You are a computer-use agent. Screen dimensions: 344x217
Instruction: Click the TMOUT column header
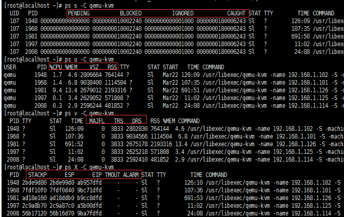pos(112,175)
